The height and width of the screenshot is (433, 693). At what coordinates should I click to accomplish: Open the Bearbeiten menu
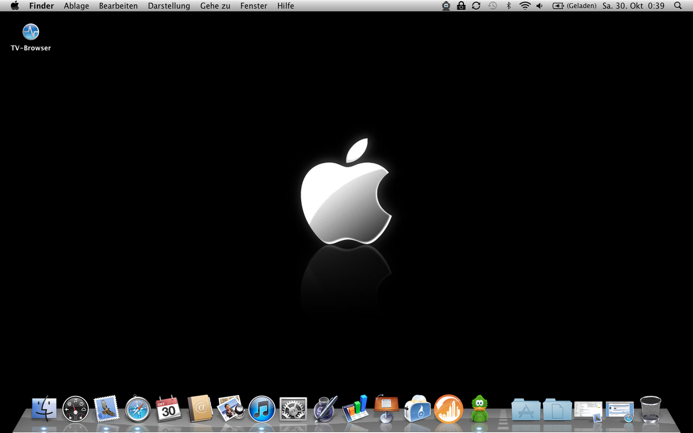click(119, 6)
